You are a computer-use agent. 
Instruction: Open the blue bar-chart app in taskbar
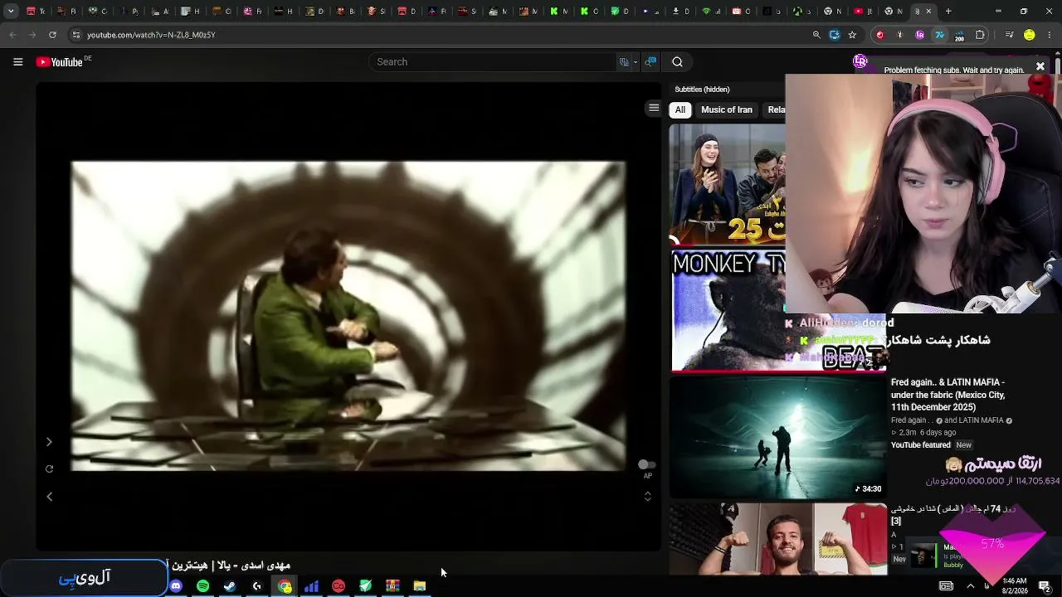[x=311, y=586]
